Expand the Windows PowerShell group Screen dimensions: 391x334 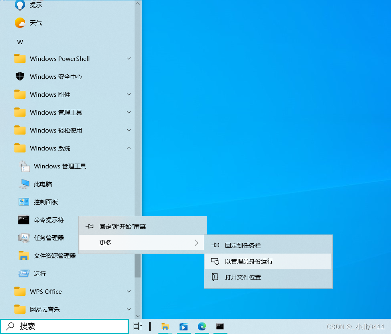pos(128,59)
